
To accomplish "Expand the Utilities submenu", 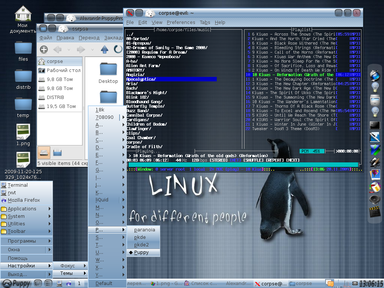I will 27,223.
